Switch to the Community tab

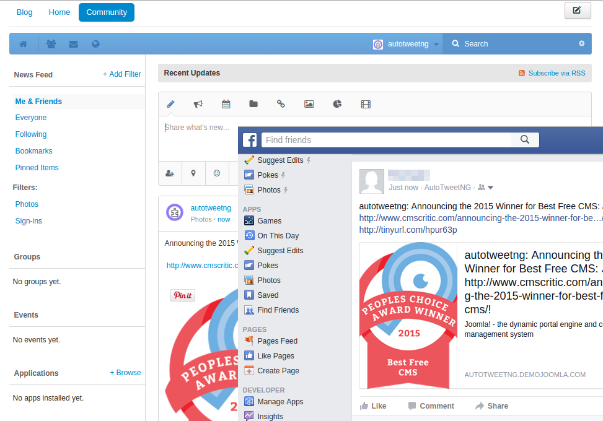click(x=107, y=12)
